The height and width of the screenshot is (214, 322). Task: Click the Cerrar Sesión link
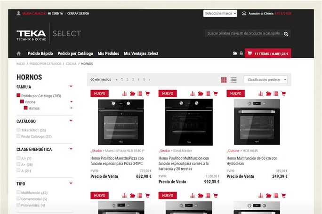tap(78, 14)
